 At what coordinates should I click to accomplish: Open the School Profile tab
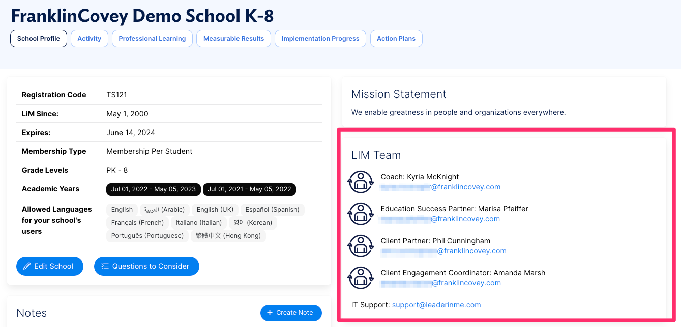[x=39, y=39]
